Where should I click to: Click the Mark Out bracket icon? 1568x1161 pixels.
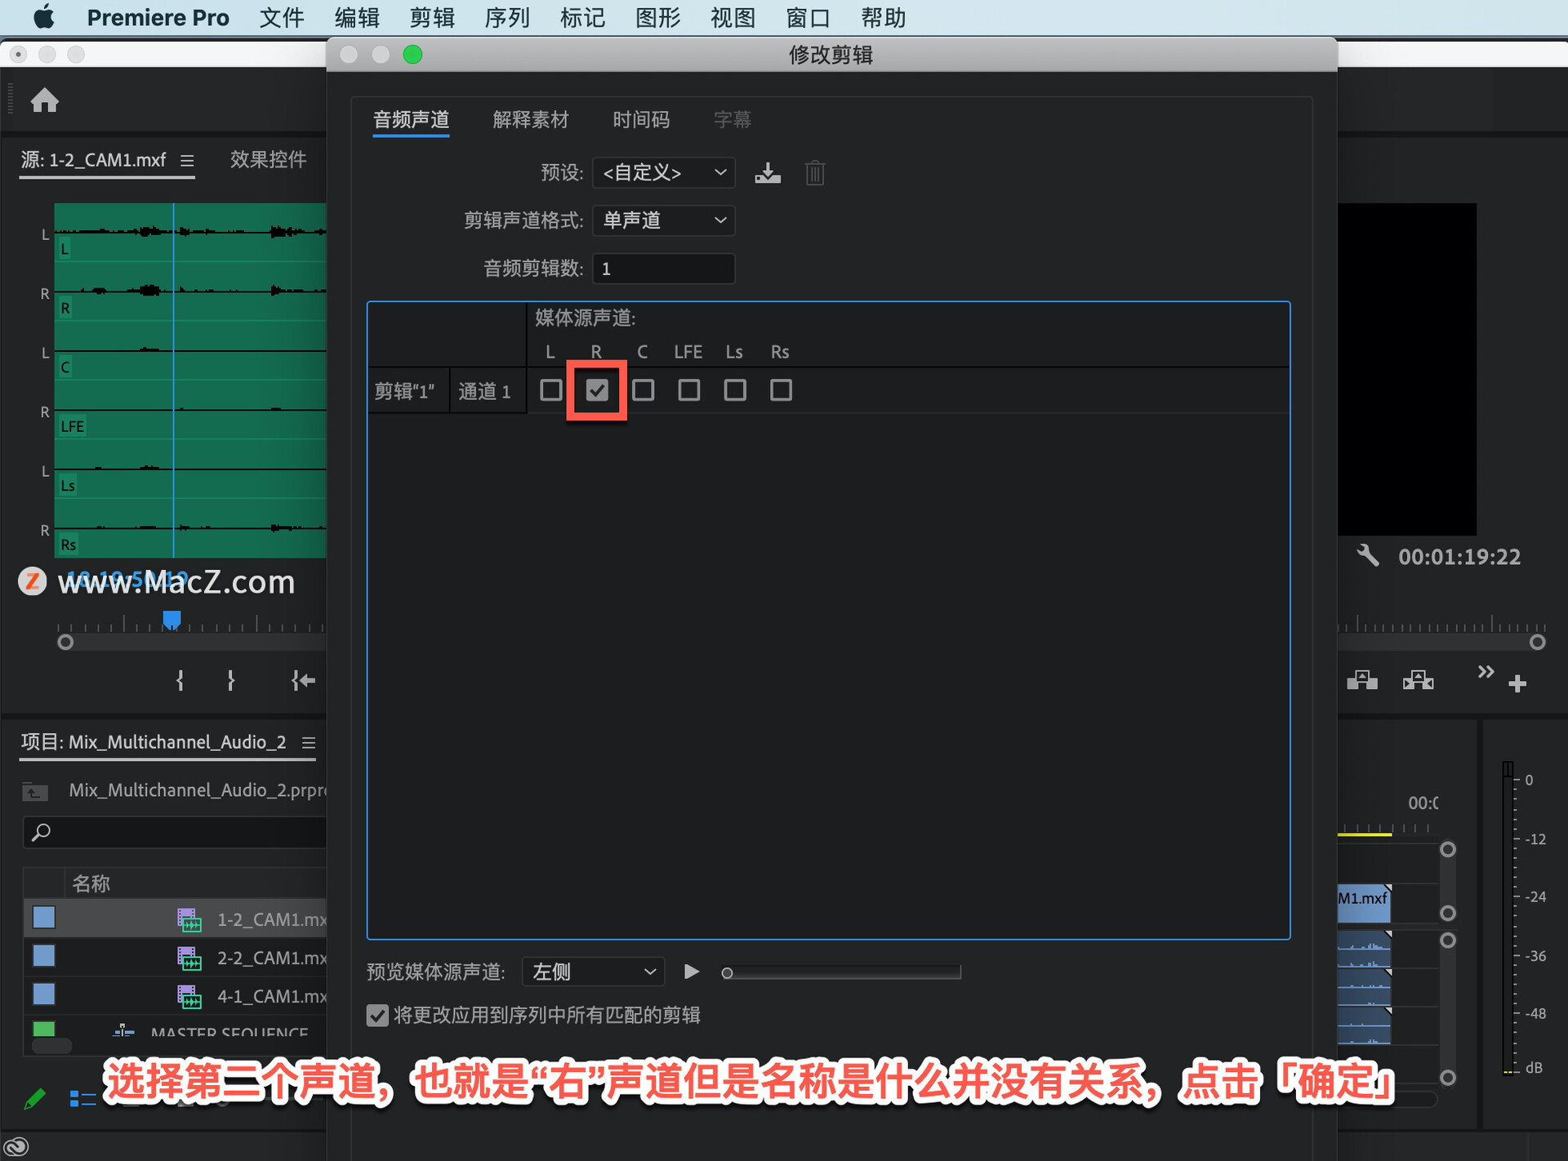(231, 680)
